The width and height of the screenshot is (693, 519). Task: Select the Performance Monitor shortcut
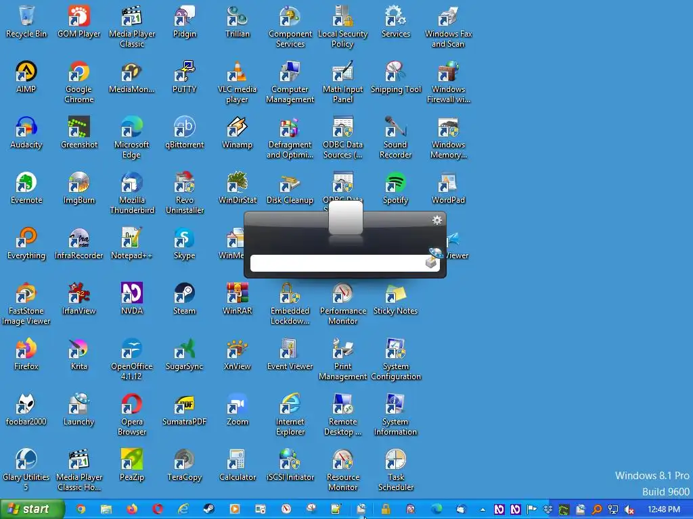pos(342,305)
